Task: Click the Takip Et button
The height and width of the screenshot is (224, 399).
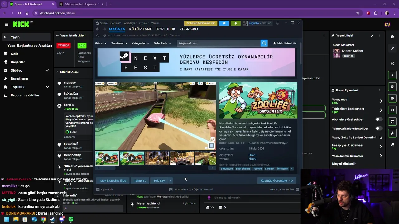Action: (x=140, y=180)
